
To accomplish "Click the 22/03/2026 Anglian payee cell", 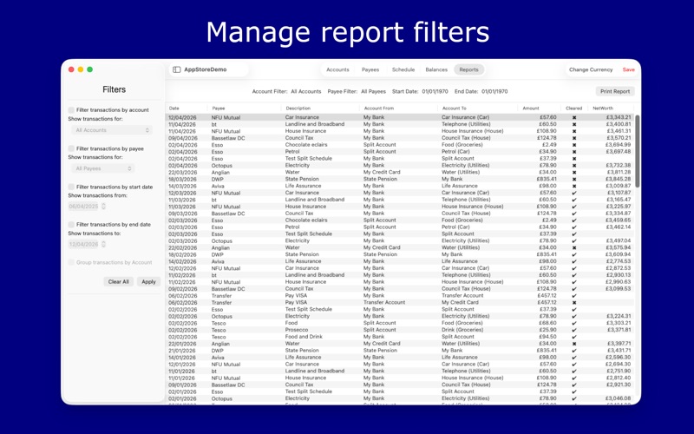I will pos(220,173).
